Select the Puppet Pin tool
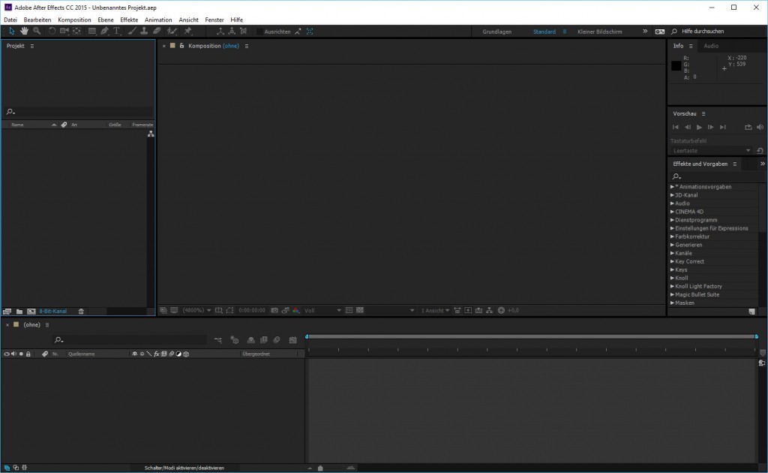Screen dimensions: 768x473 [x=187, y=32]
